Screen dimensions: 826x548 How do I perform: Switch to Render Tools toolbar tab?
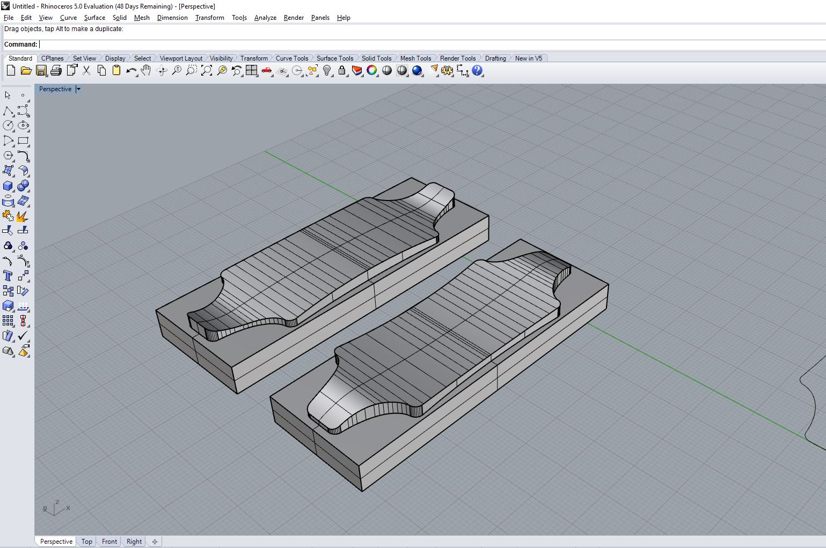(x=458, y=58)
